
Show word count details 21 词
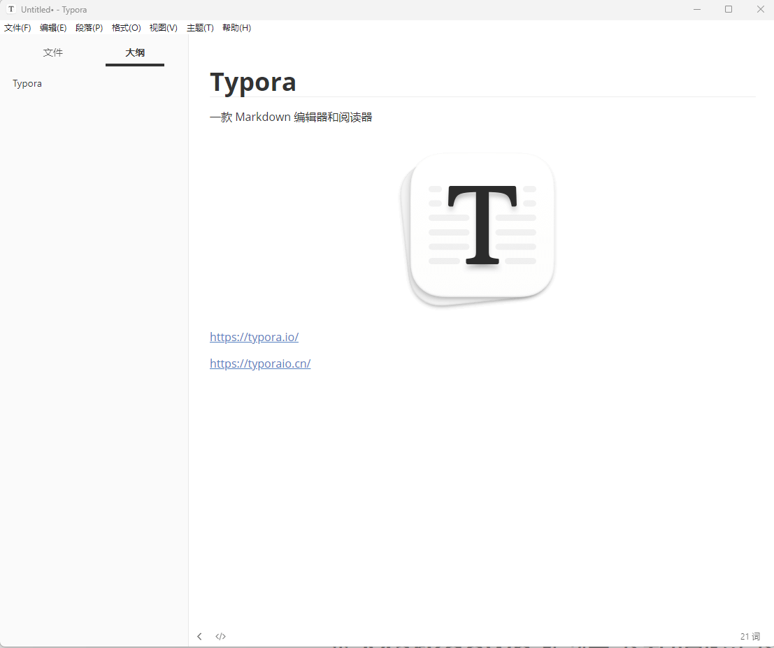[750, 636]
